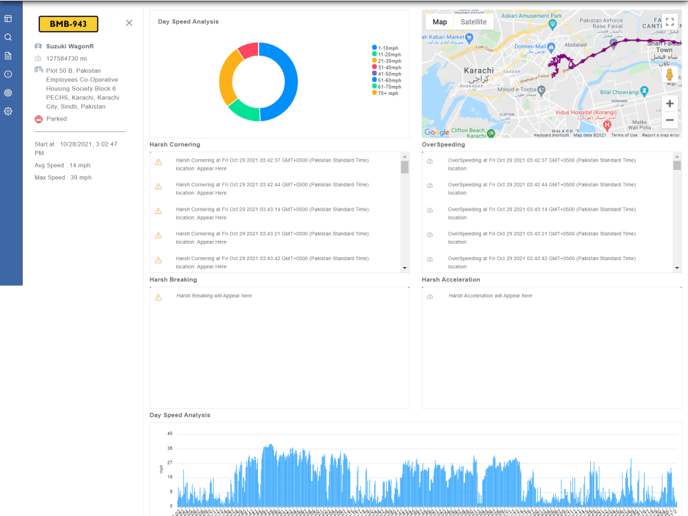Click the Harsh Breaking placeholder warning icon
The height and width of the screenshot is (516, 688).
point(158,297)
